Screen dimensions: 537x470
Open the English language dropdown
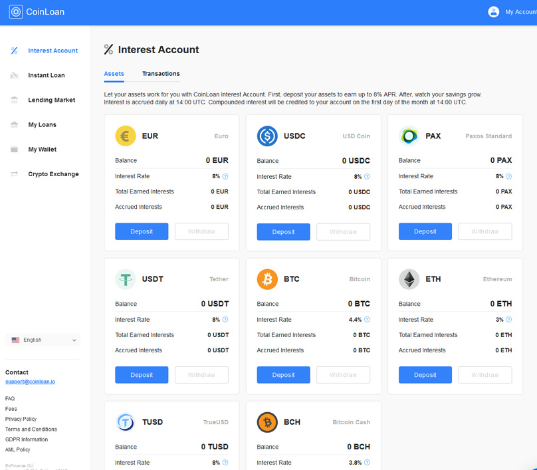coord(43,340)
